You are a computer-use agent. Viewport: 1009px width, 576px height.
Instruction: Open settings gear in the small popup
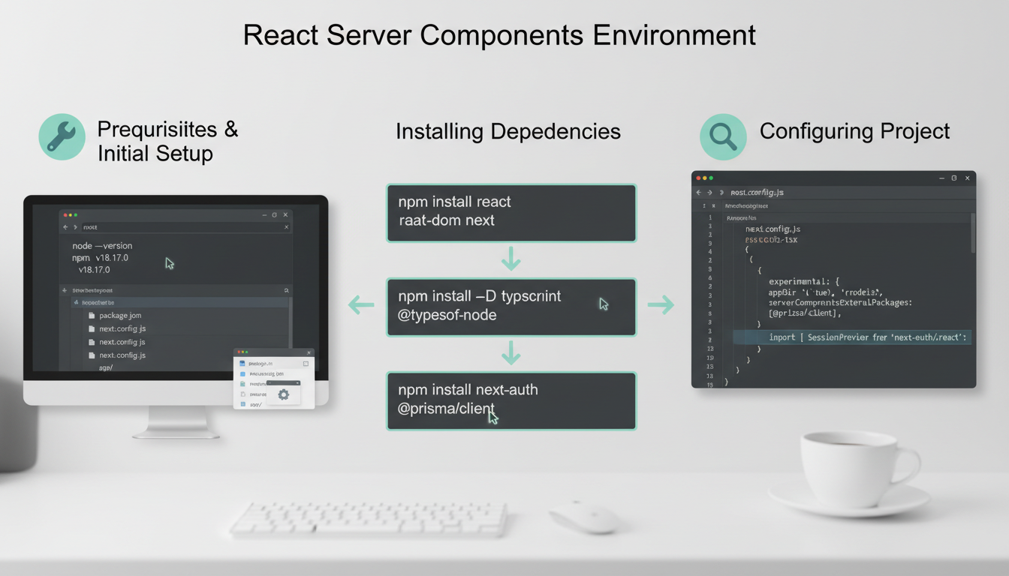283,394
